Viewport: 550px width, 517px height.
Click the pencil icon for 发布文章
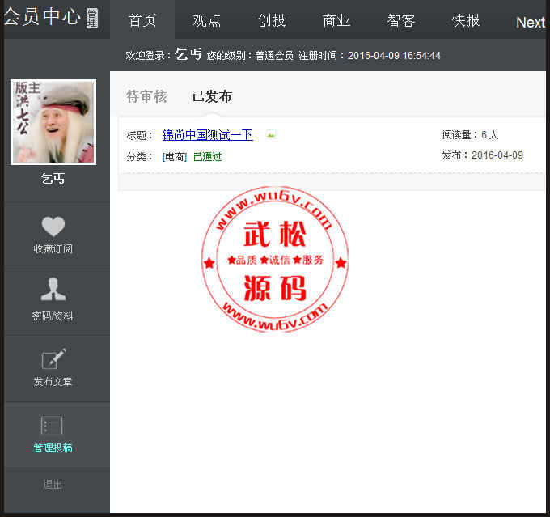[53, 358]
